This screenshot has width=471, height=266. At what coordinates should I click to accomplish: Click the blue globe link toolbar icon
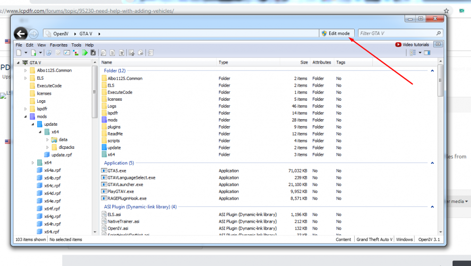(49, 53)
